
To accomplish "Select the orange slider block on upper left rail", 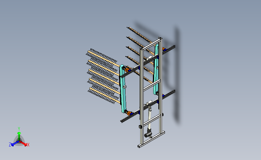I will (x=127, y=70).
